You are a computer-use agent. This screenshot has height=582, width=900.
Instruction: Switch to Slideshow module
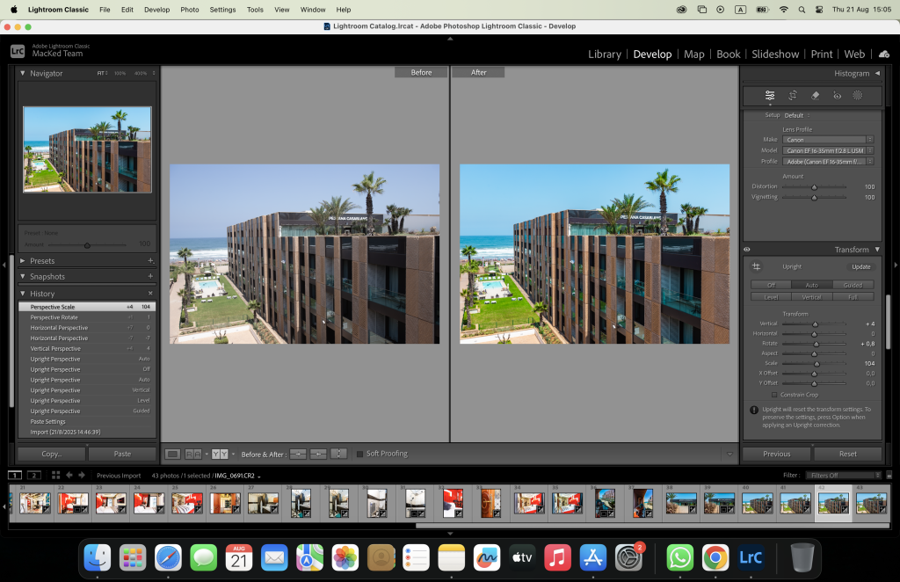775,54
